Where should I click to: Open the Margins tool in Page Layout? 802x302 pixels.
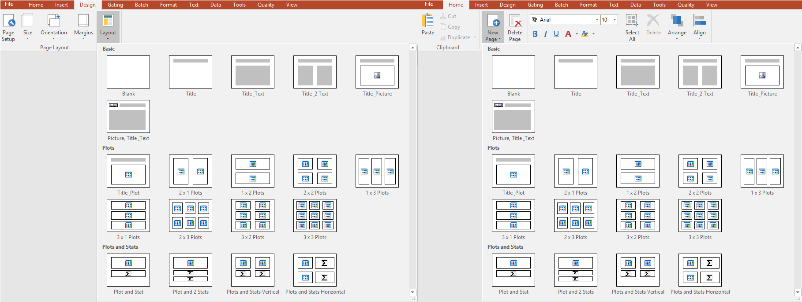pos(83,21)
